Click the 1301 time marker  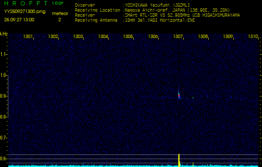28,37
